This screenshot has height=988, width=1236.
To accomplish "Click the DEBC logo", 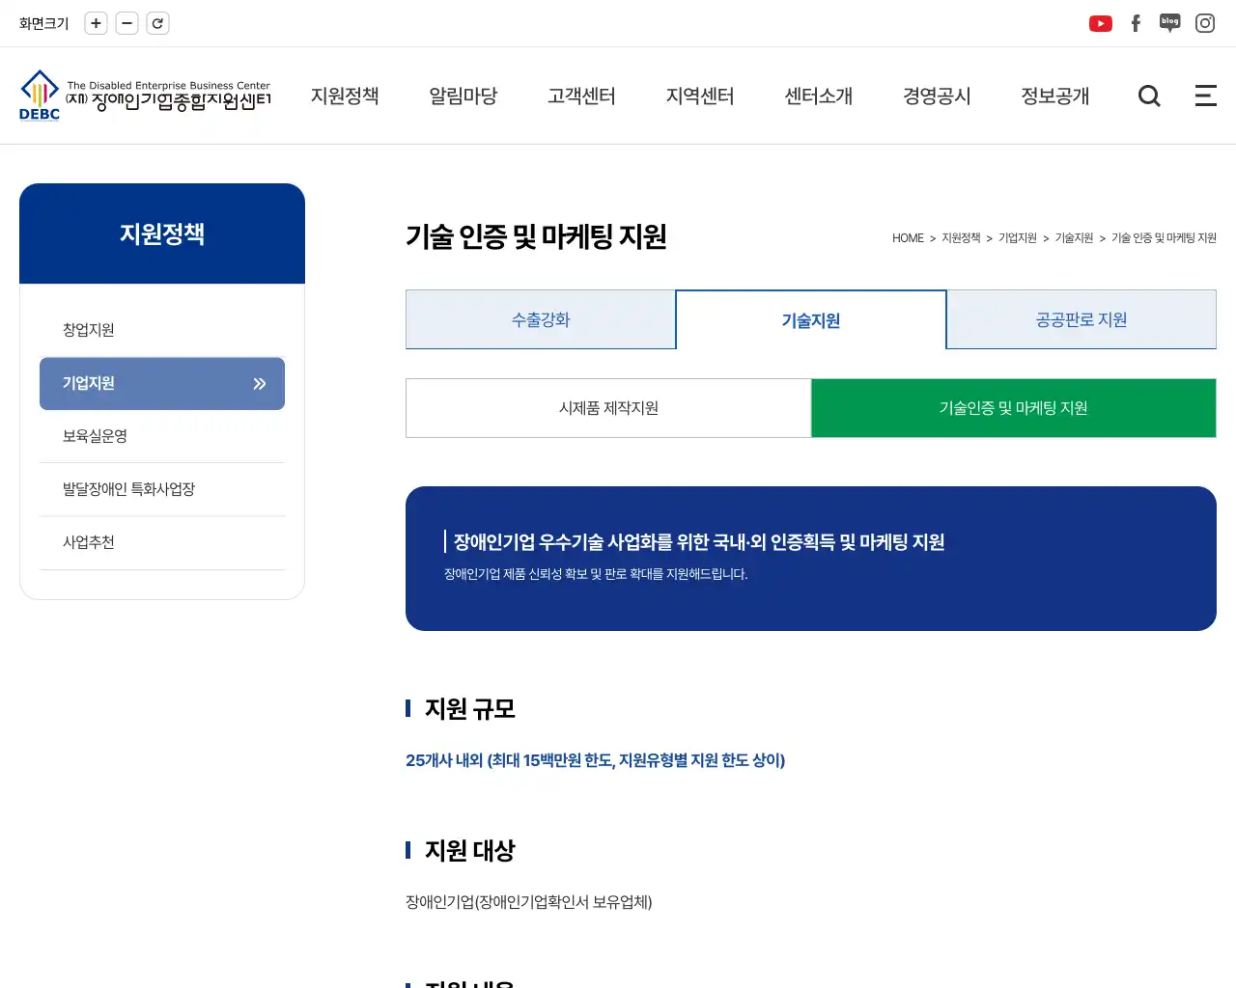I will coord(145,96).
